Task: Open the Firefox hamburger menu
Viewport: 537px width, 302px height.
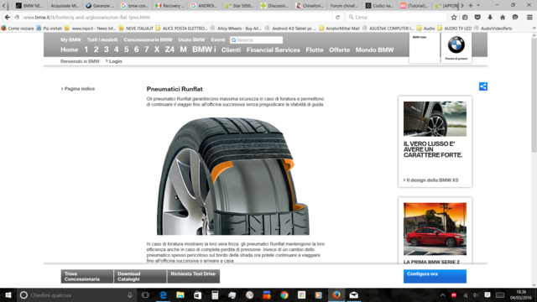Action: (x=529, y=17)
